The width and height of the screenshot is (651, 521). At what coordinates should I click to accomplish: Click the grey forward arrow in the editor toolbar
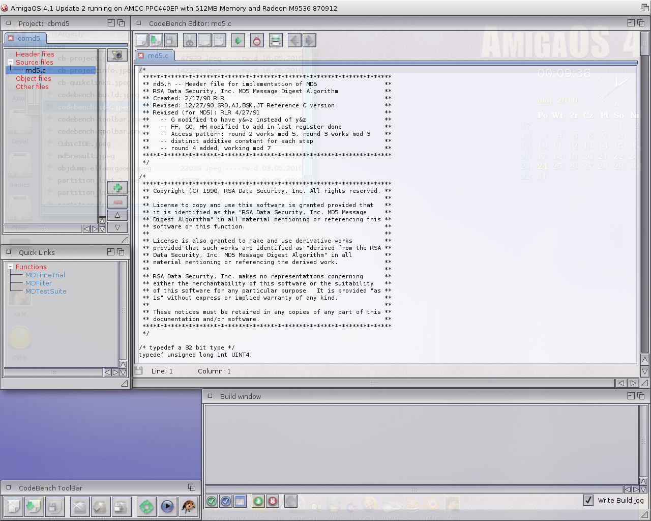(x=309, y=40)
